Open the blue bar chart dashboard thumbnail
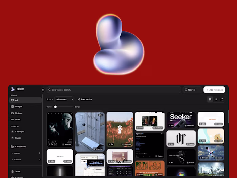Viewport: 237px width, 178px height. click(x=90, y=165)
